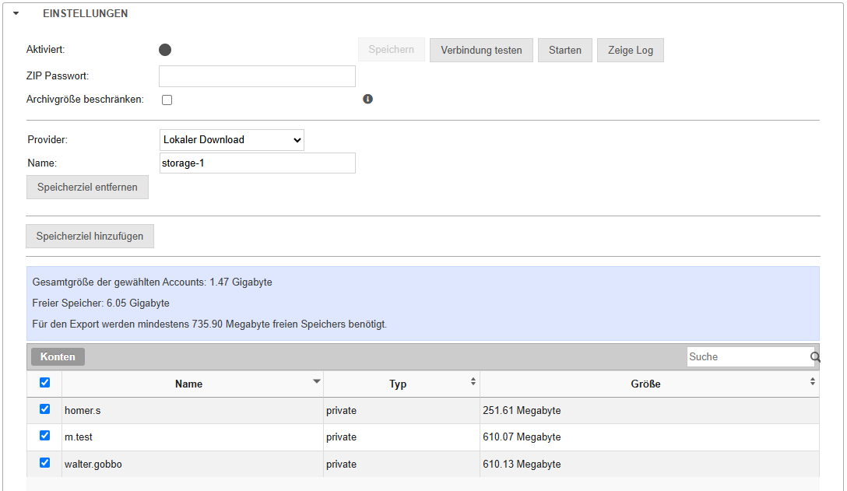Open the Konten tab
This screenshot has width=847, height=491.
pos(58,356)
